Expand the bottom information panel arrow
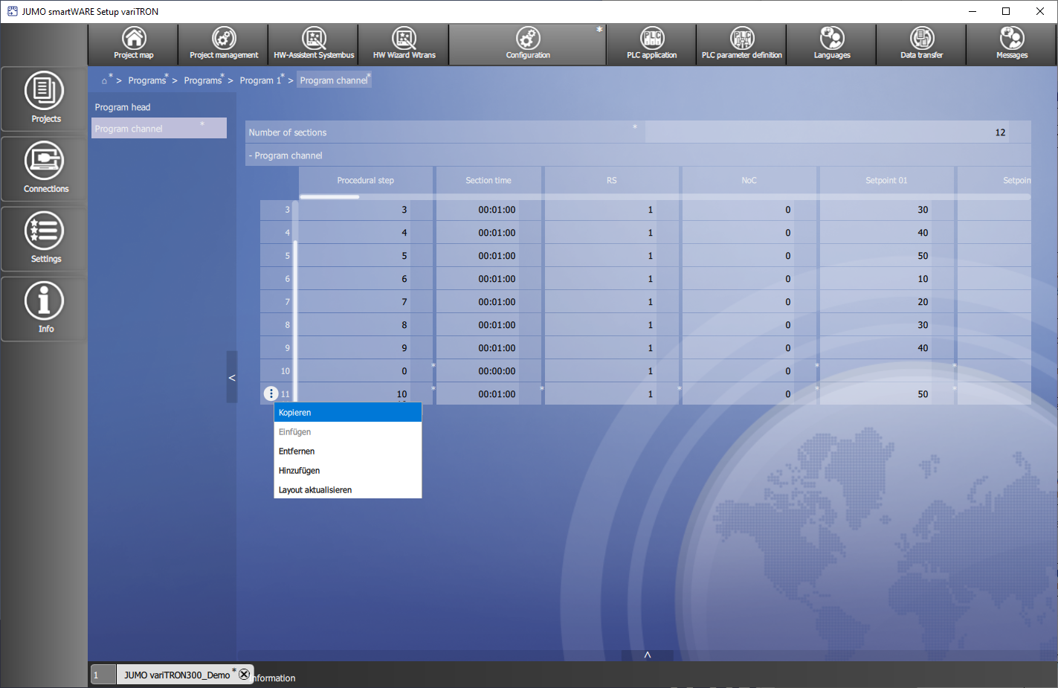 point(648,655)
